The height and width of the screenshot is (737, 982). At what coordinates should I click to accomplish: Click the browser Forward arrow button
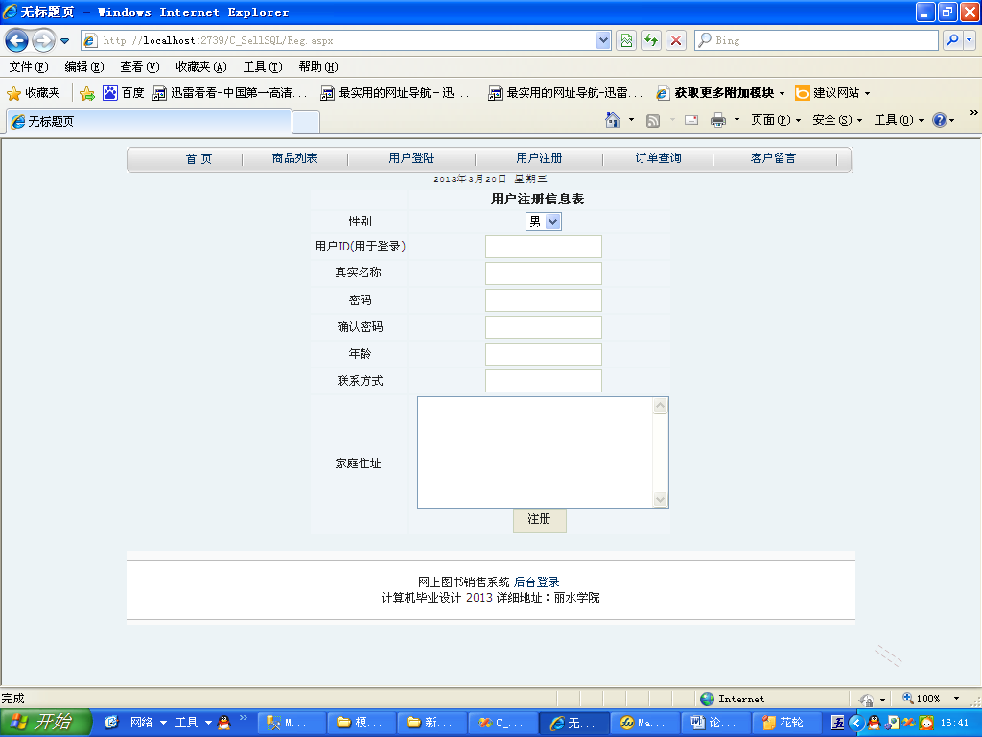43,40
